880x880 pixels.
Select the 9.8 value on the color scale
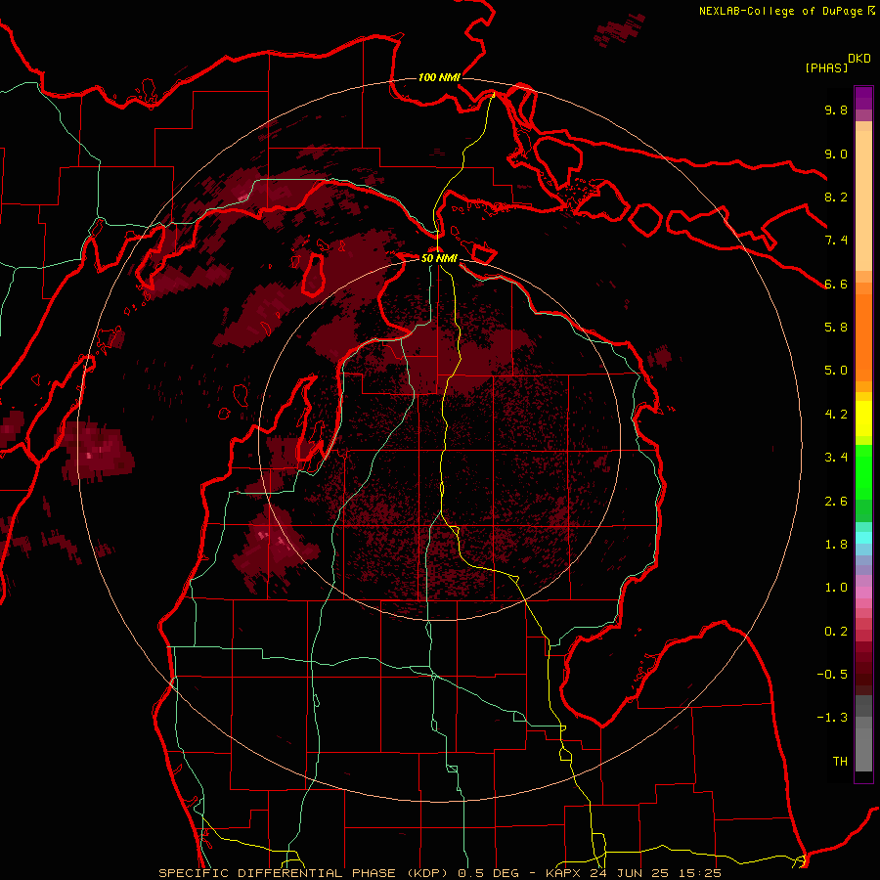836,110
